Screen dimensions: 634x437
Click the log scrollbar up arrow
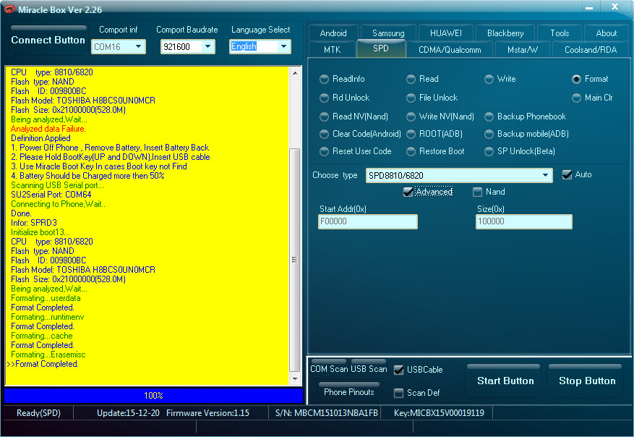pyautogui.click(x=295, y=73)
